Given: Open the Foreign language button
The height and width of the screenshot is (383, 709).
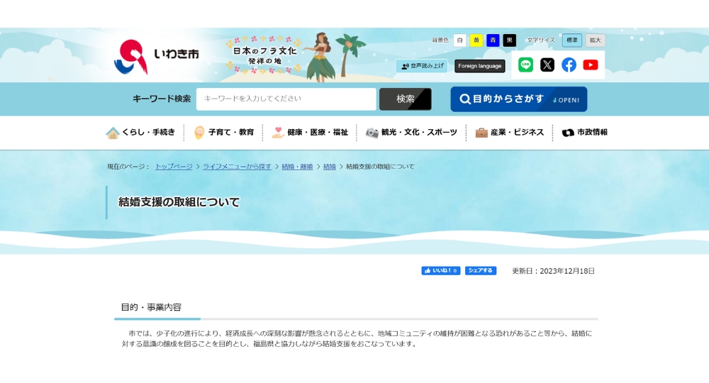Looking at the screenshot, I should [480, 66].
